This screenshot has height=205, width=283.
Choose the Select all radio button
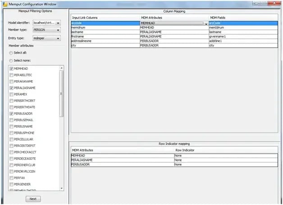pyautogui.click(x=11, y=53)
